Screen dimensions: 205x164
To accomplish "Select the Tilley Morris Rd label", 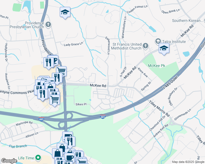I will 159,109.
